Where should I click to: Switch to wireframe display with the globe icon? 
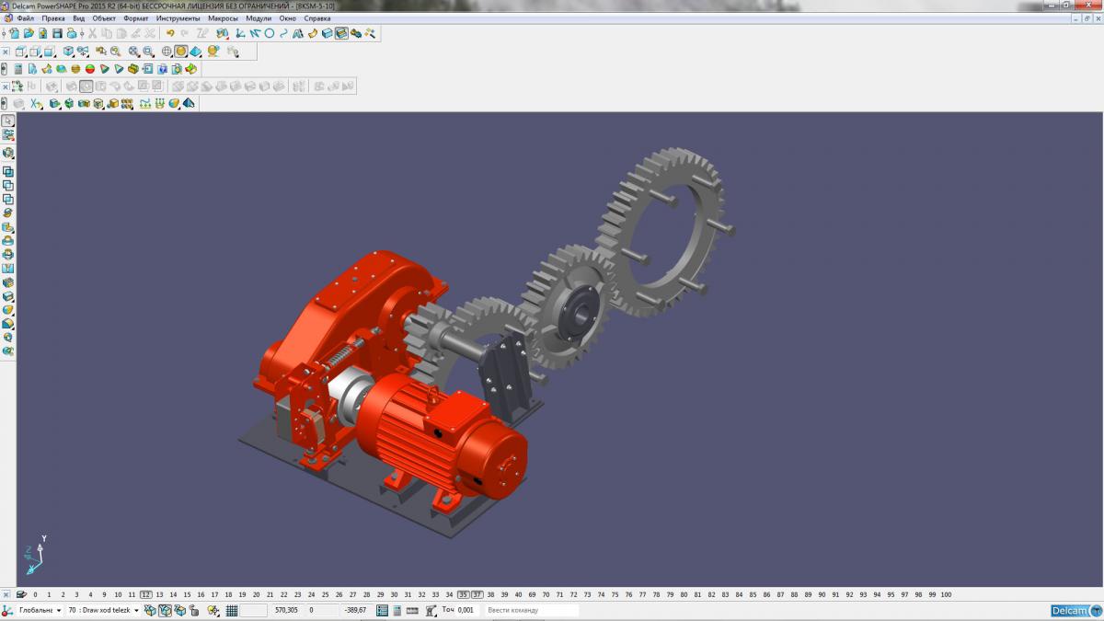point(167,51)
